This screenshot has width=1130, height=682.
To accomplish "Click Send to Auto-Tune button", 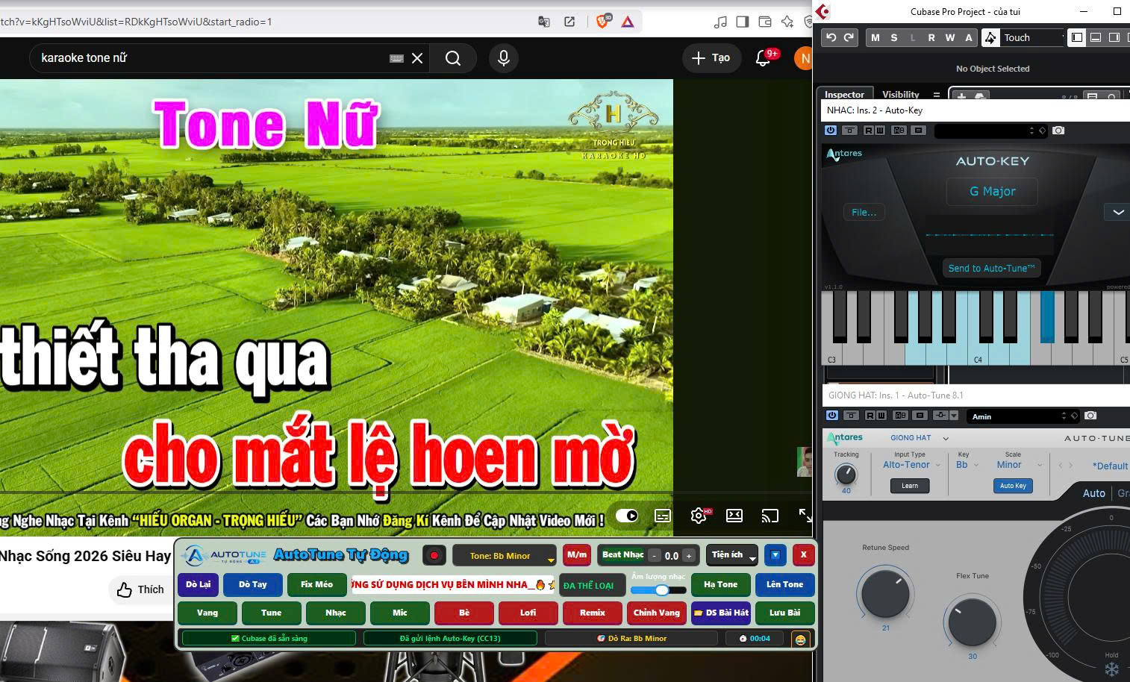I will 991,269.
